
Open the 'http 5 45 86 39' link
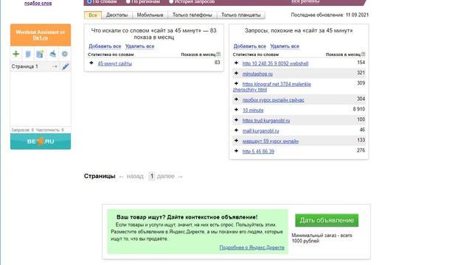[x=258, y=152]
